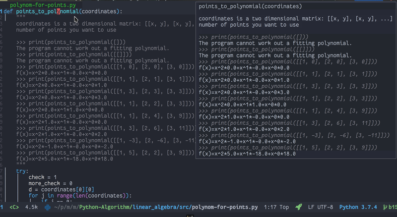This screenshot has height=217, width=397.
Task: Click popup output f(x)=x^2*5.0+x^1*-18.0+x^0*18.0
Action: click(x=247, y=154)
